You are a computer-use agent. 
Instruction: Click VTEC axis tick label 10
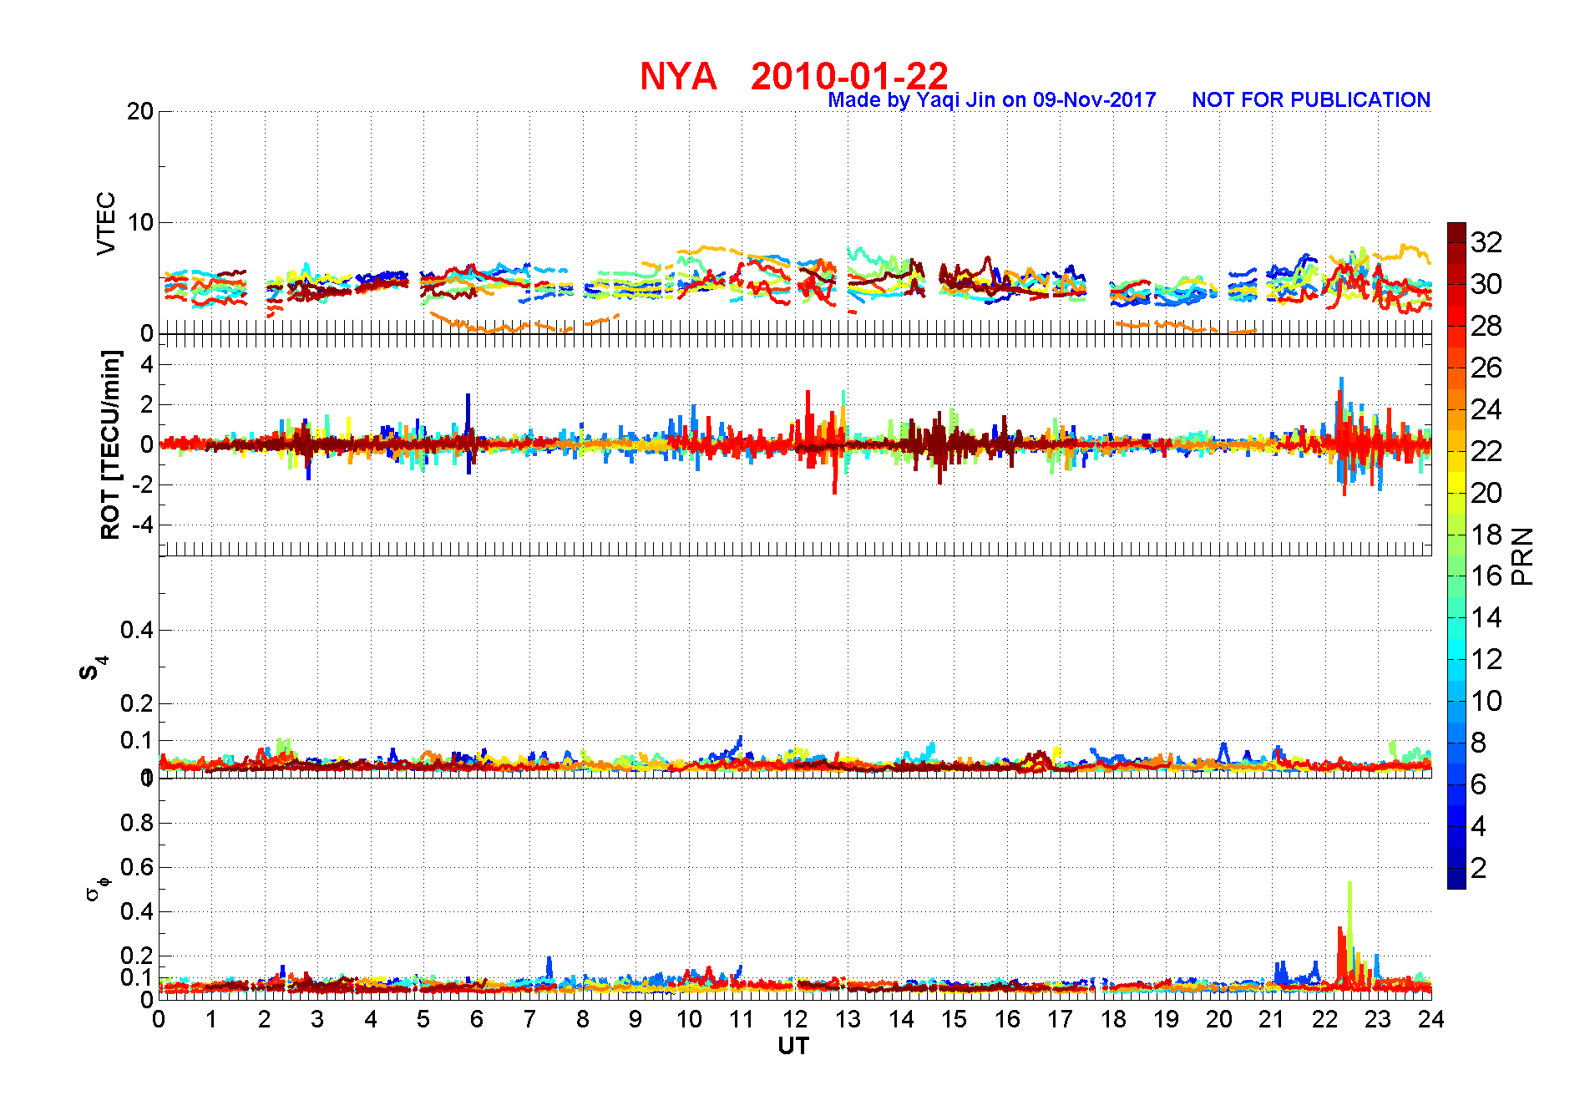point(140,222)
